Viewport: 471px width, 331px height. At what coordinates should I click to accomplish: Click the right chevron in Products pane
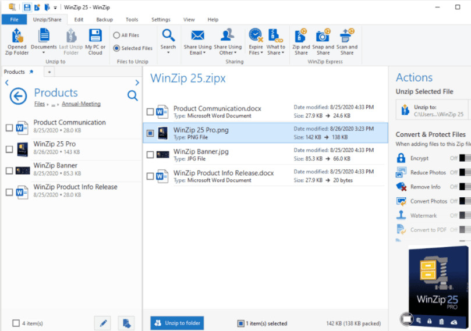tap(137, 83)
